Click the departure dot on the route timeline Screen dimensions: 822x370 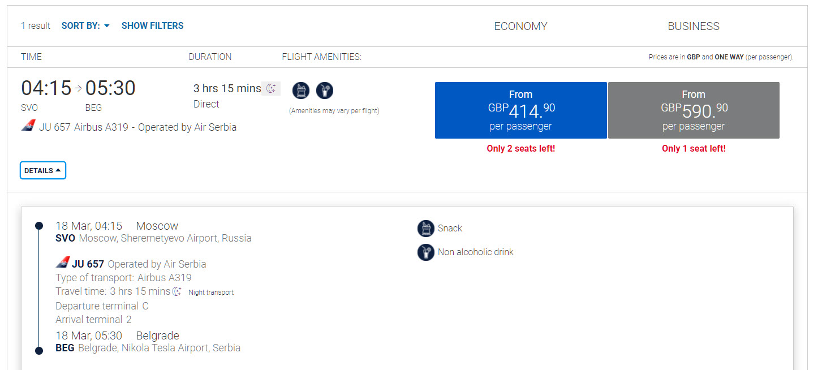39,226
